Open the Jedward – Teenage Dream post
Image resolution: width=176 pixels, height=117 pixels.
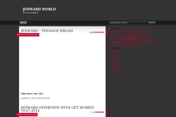(47, 31)
